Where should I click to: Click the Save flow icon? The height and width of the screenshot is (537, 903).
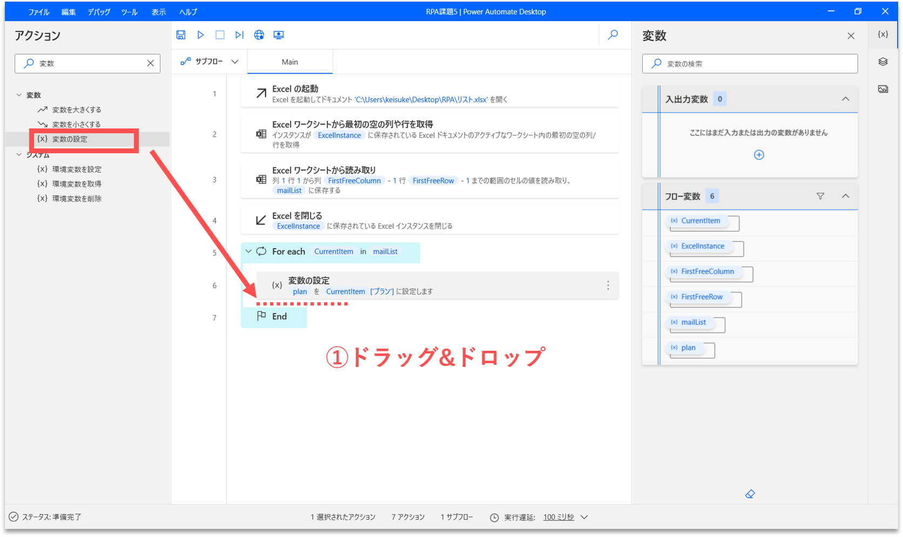pos(181,35)
